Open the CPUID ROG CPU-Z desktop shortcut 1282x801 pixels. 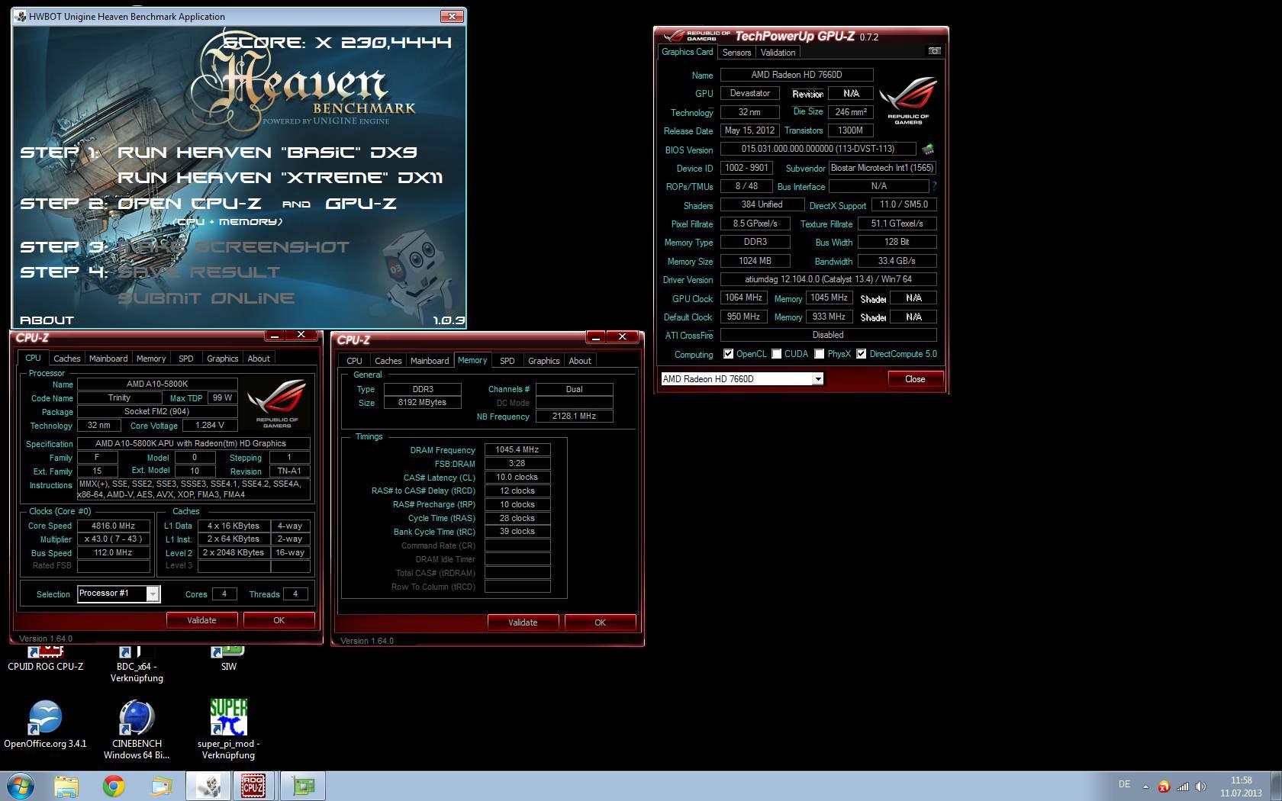tap(45, 659)
